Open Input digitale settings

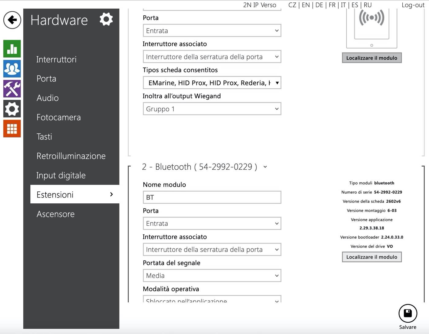point(61,175)
